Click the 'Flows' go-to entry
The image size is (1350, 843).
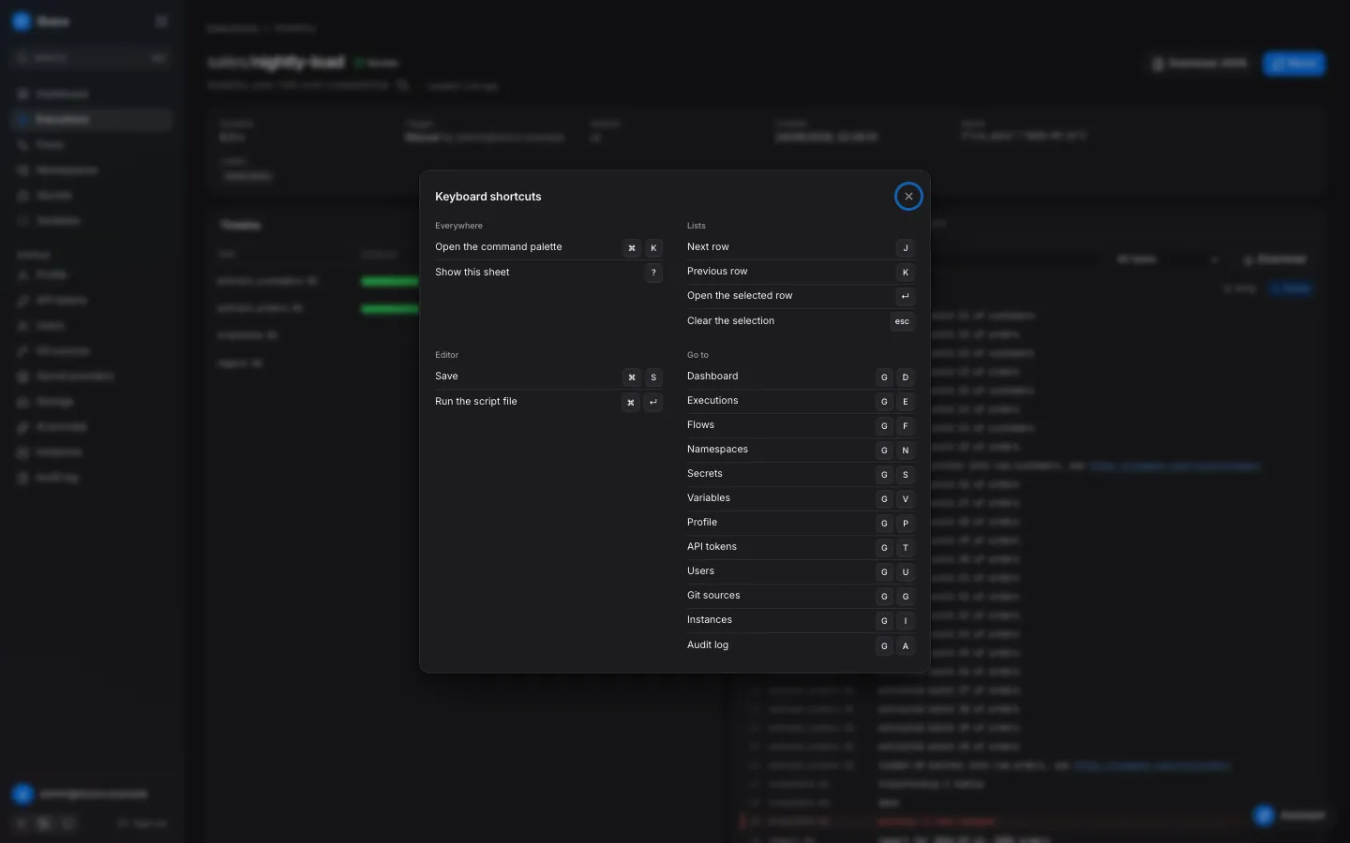tap(700, 425)
